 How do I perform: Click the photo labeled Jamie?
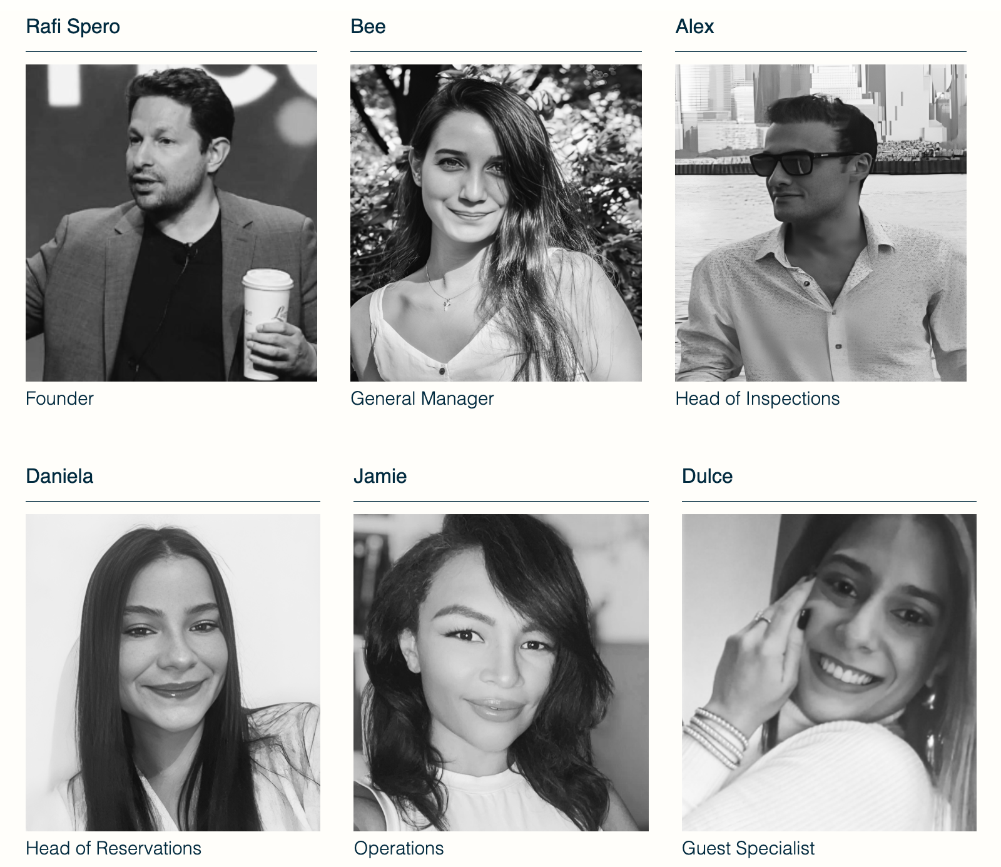coord(501,672)
